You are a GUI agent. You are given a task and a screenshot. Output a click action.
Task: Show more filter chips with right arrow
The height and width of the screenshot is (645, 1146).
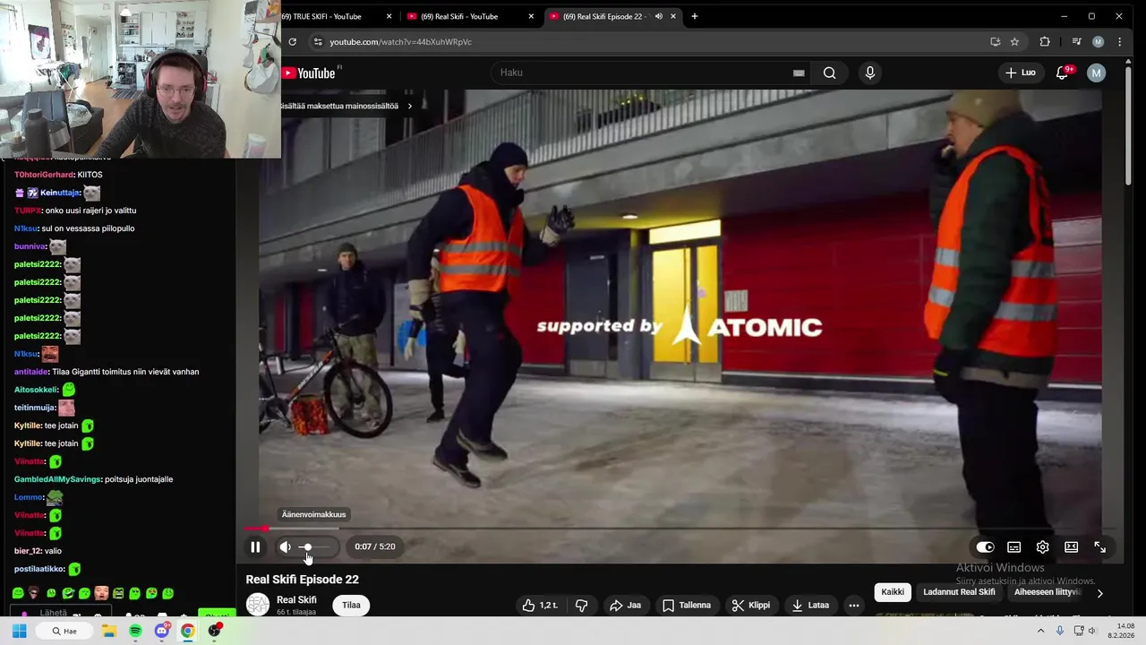[x=1099, y=592]
